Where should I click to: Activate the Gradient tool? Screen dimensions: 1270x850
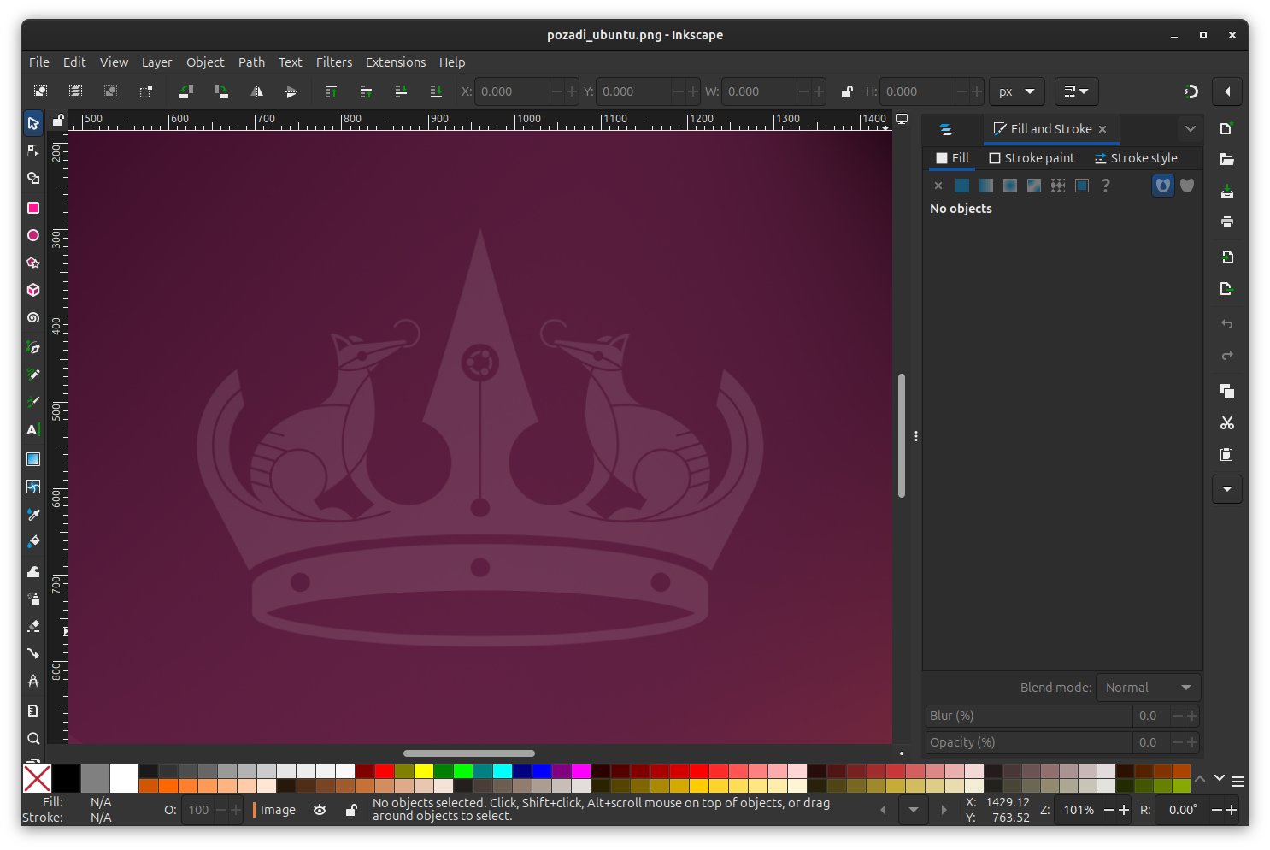33,459
